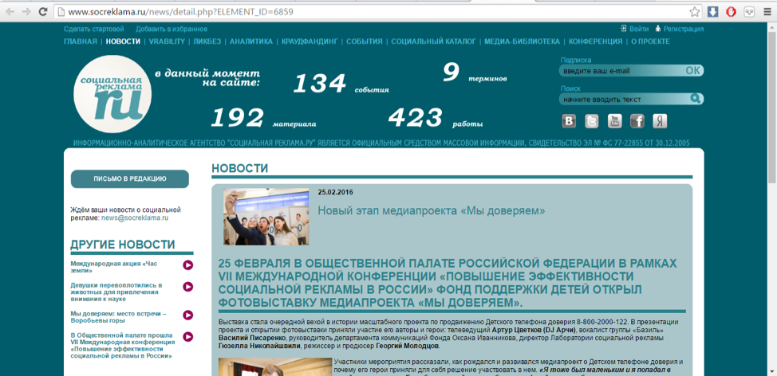The image size is (777, 376).
Task: Open the VKontakte social icon
Action: pyautogui.click(x=569, y=121)
